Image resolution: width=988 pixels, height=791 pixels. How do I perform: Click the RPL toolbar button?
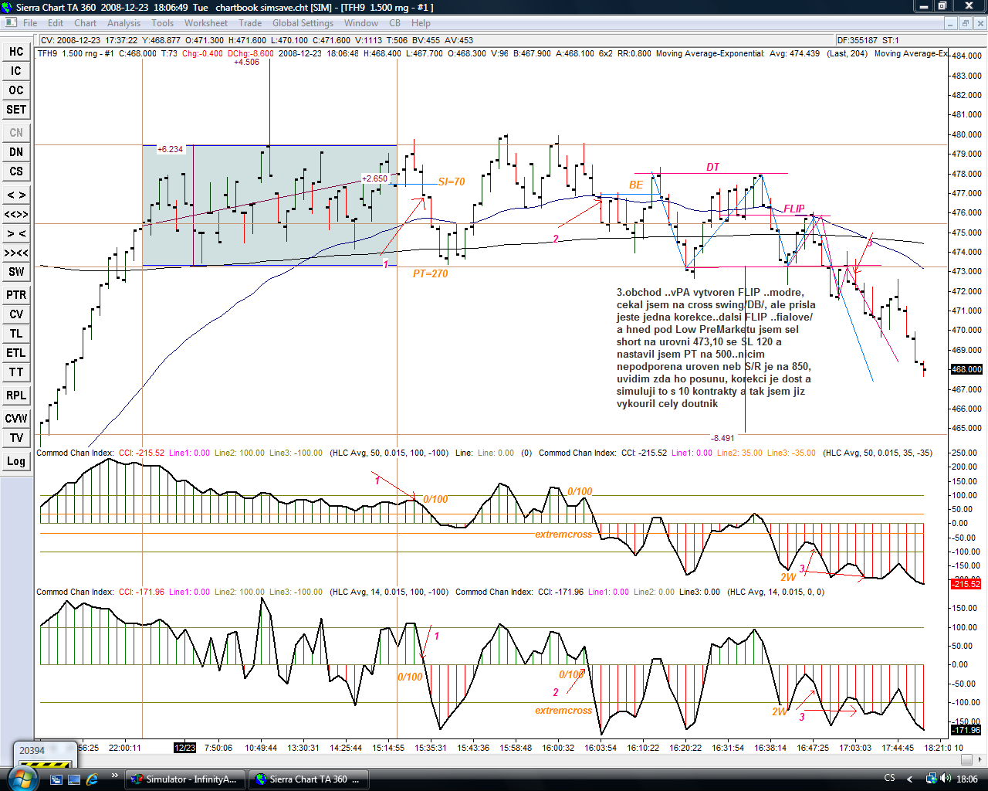point(16,395)
